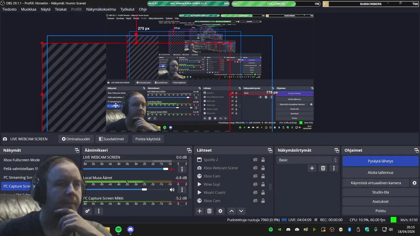Open Local Musa Äänet mixer options menu
420x236 pixels.
(182, 189)
